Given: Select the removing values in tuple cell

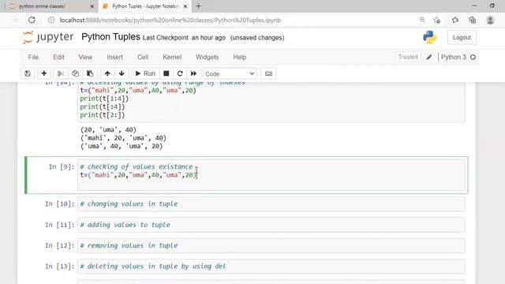Looking at the screenshot, I should coord(271,245).
